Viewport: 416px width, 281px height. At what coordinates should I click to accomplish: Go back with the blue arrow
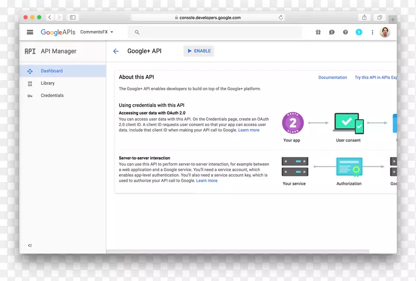116,52
